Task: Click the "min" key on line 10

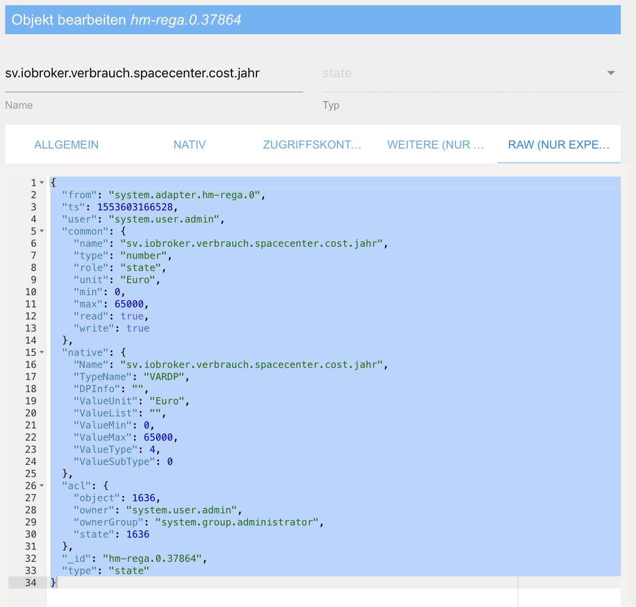Action: click(x=88, y=292)
